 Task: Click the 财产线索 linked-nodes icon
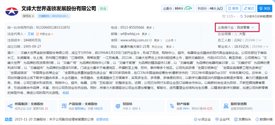[x=172, y=106]
